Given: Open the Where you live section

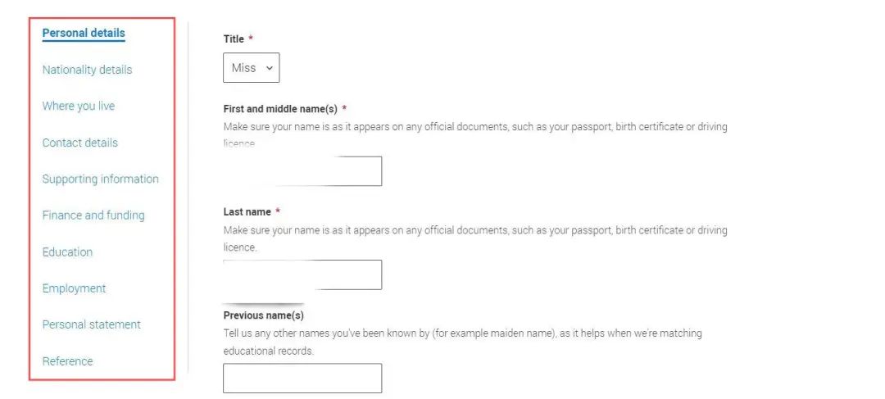Looking at the screenshot, I should [x=79, y=106].
